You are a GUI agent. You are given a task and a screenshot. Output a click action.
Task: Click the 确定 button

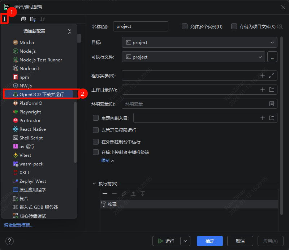pyautogui.click(x=210, y=241)
